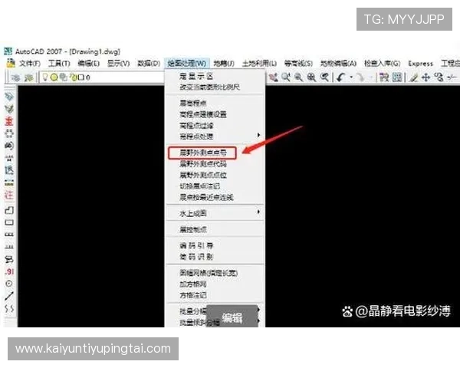The height and width of the screenshot is (368, 460).
Task: Click the toolbar icon left of zoom magnifiers
Action: coord(273,77)
